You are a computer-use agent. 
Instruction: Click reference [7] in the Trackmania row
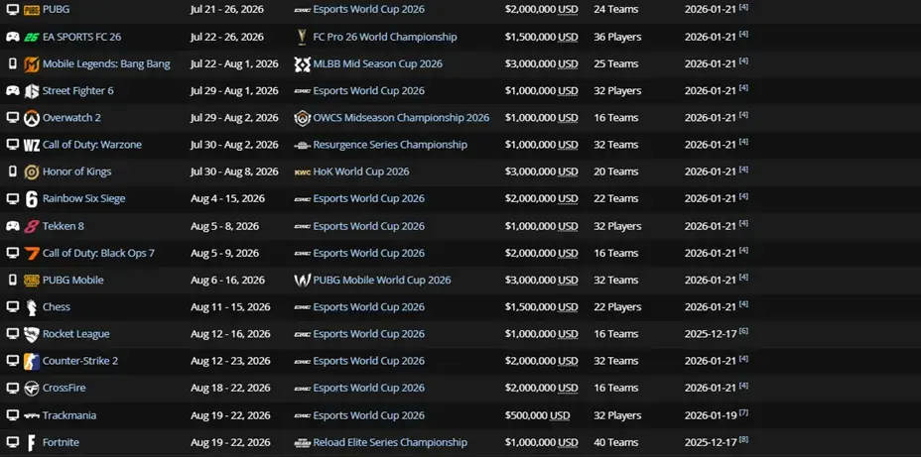pos(743,412)
